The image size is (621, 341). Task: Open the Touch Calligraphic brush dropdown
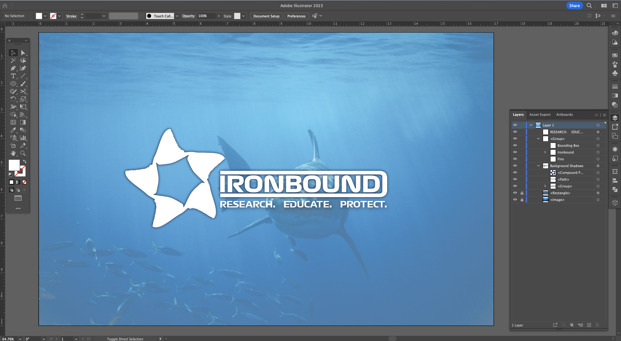tap(177, 16)
